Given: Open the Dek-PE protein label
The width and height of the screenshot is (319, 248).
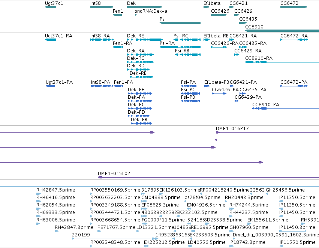Looking at the screenshot, I should 136,90.
